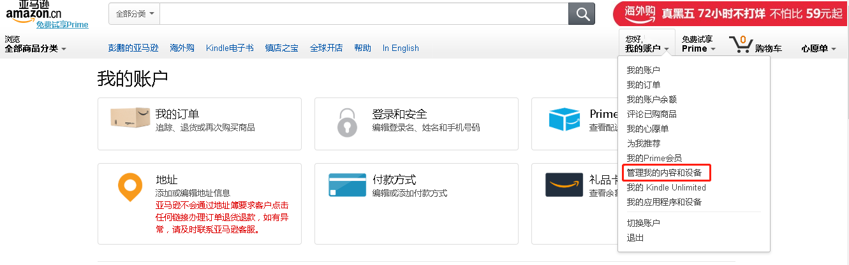Viewport: 849px width, 265px height.
Task: Click the 添加或编辑地址信息 description text
Action: 193,193
